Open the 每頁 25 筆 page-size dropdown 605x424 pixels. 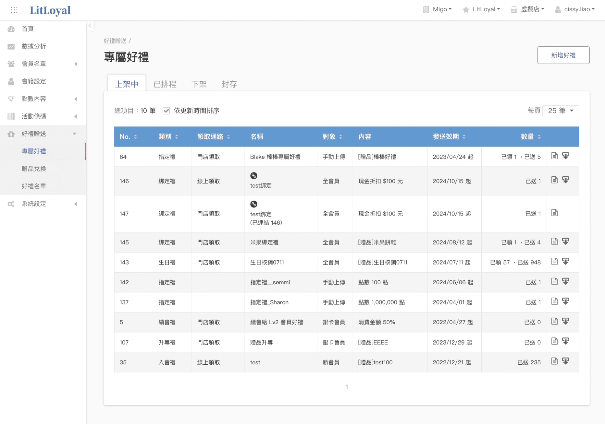(561, 111)
